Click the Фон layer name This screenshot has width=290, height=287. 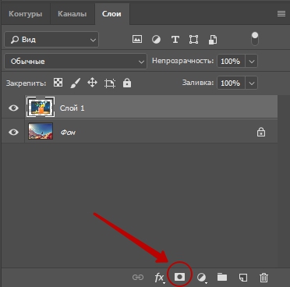(x=68, y=133)
